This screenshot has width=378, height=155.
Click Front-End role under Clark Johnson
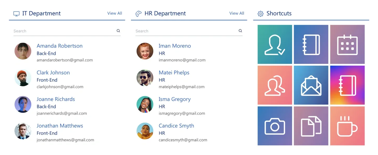[47, 80]
